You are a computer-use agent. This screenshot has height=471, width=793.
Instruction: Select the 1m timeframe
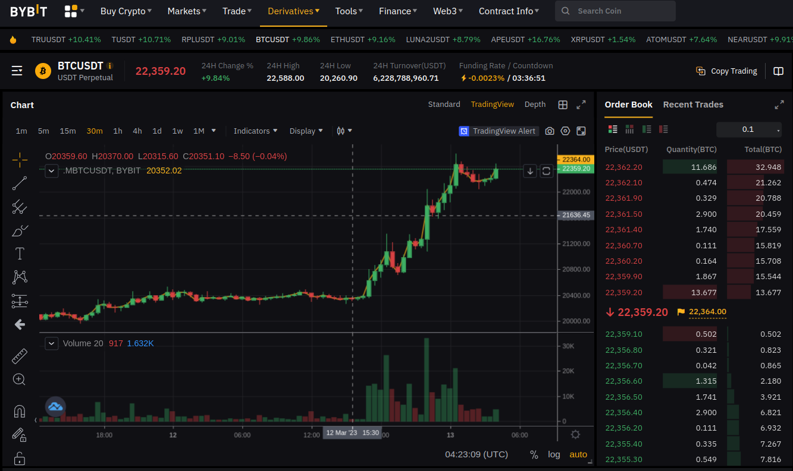[x=21, y=131]
